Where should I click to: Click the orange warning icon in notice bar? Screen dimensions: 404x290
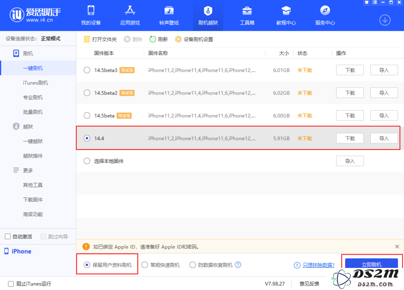[x=86, y=247]
